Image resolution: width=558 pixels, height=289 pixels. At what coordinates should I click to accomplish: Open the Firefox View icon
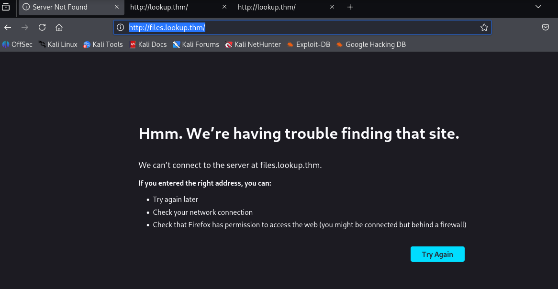click(x=6, y=7)
